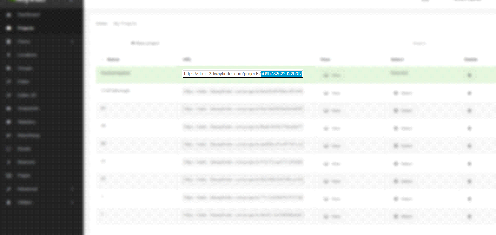
Task: Select the third project in the list
Action: pos(403,111)
